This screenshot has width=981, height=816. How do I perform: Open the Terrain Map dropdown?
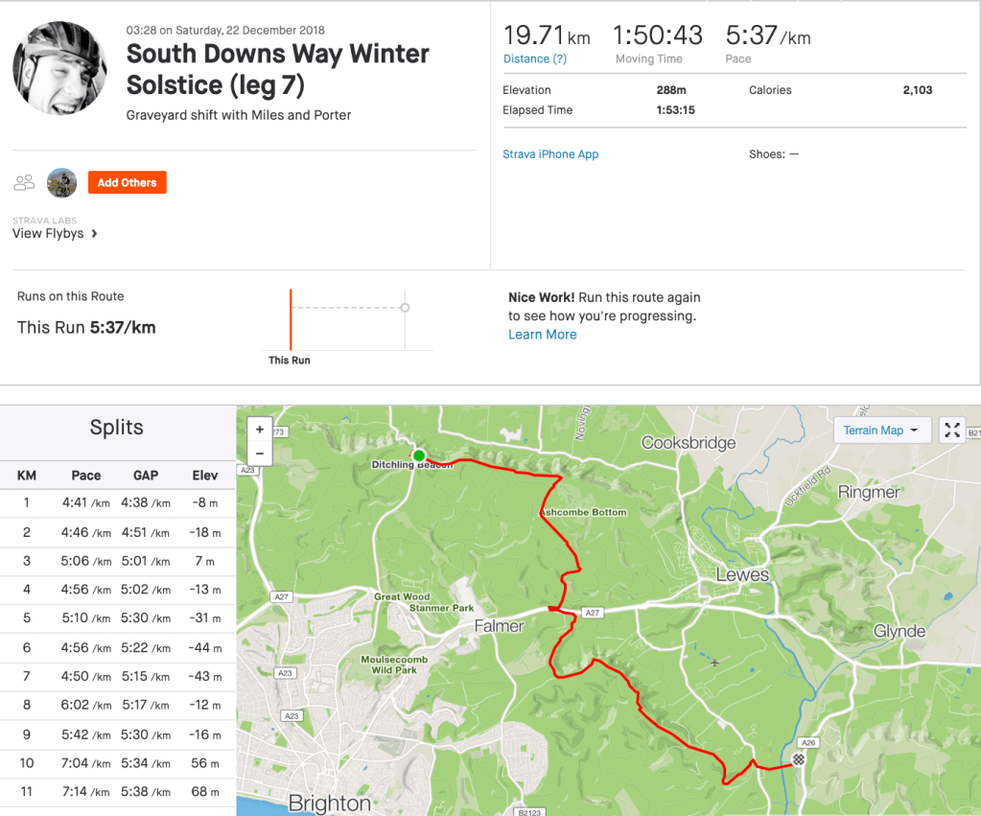tap(881, 431)
